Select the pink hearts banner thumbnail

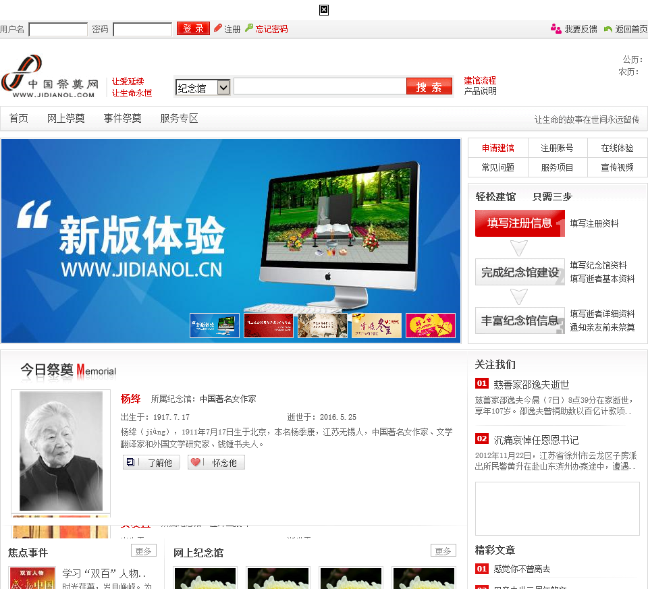click(431, 325)
